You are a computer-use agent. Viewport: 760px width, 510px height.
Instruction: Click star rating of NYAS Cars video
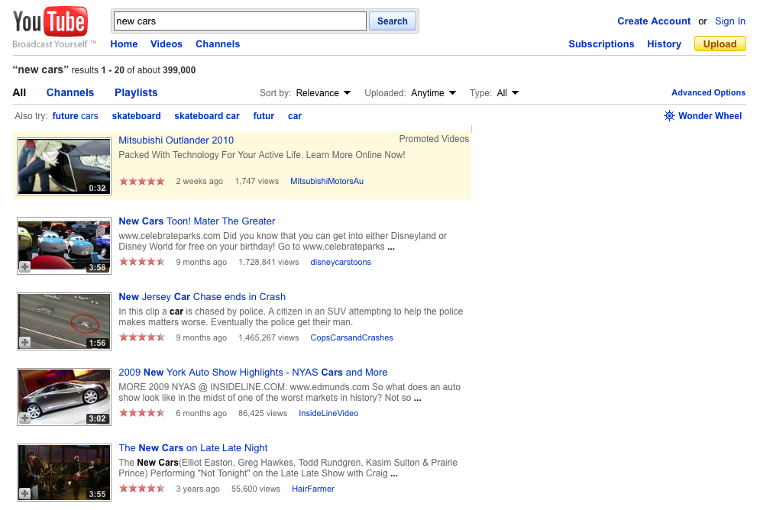[142, 413]
